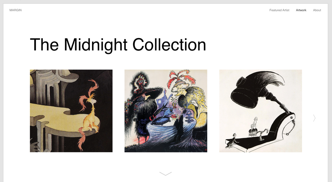
Task: Click the next-slide right chevron arrow
Action: (x=314, y=118)
